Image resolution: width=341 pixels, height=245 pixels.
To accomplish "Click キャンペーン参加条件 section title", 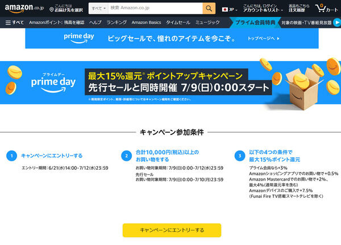I will click(172, 132).
